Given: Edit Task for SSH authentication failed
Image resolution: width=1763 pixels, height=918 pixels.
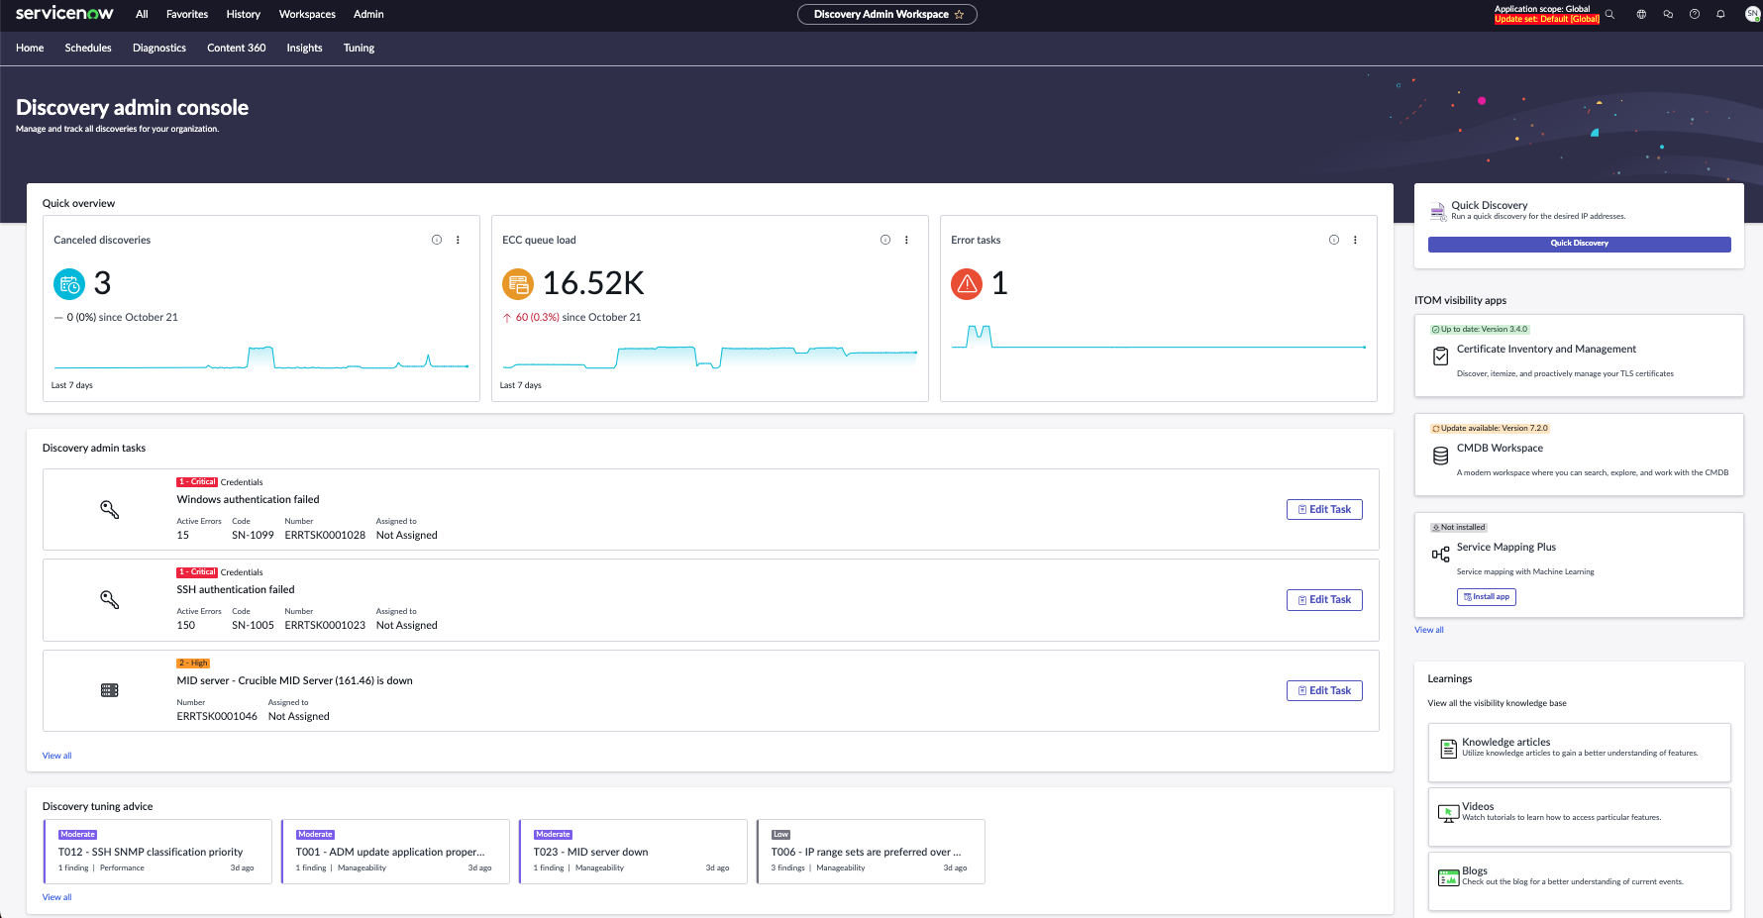Looking at the screenshot, I should click(x=1324, y=599).
